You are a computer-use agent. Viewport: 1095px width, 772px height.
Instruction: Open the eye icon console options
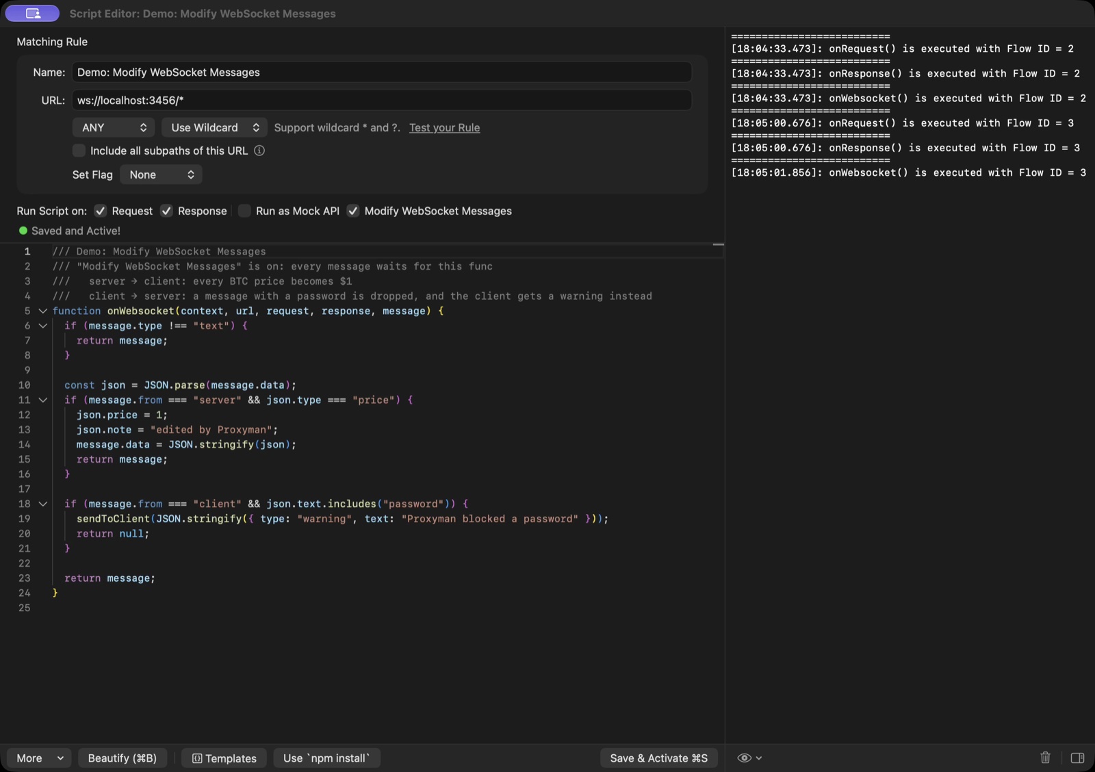click(749, 758)
